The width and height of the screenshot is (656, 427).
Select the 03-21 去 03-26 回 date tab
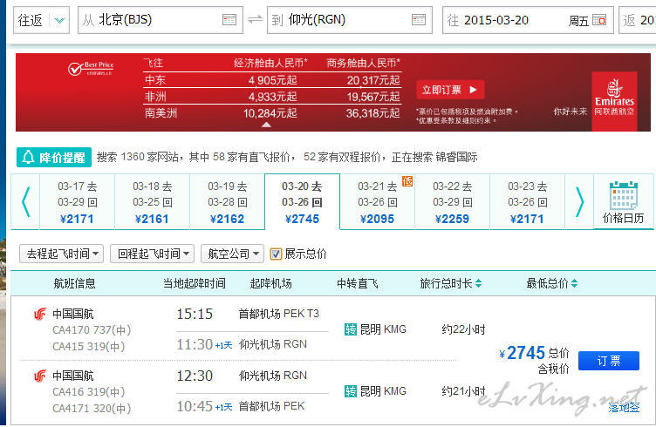[377, 202]
